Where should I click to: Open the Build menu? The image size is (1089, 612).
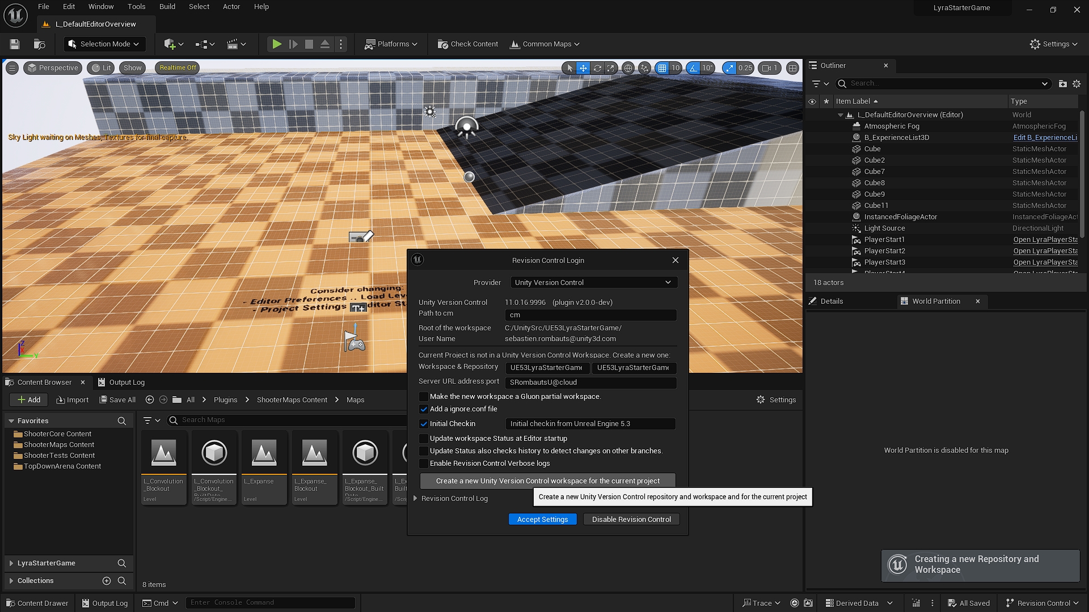[167, 6]
